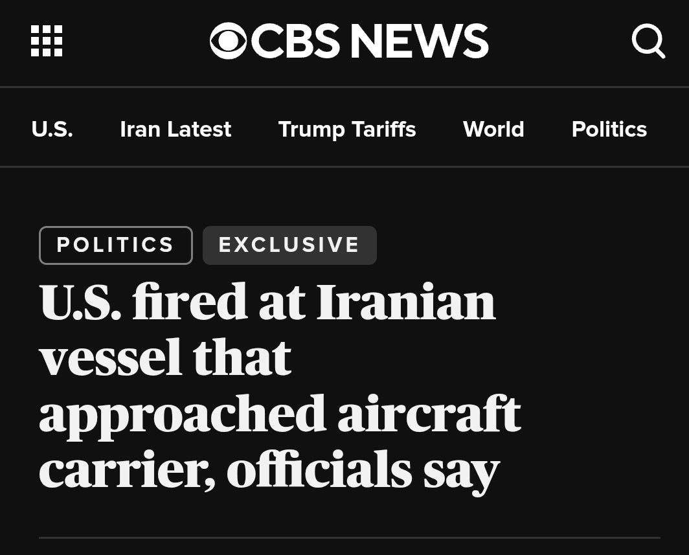Click the EXCLUSIVE badge
The image size is (689, 555).
pyautogui.click(x=289, y=245)
